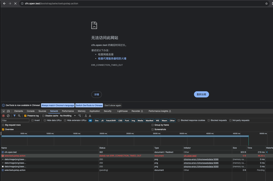
Task: Open the Console tab
Action: [x=31, y=111]
